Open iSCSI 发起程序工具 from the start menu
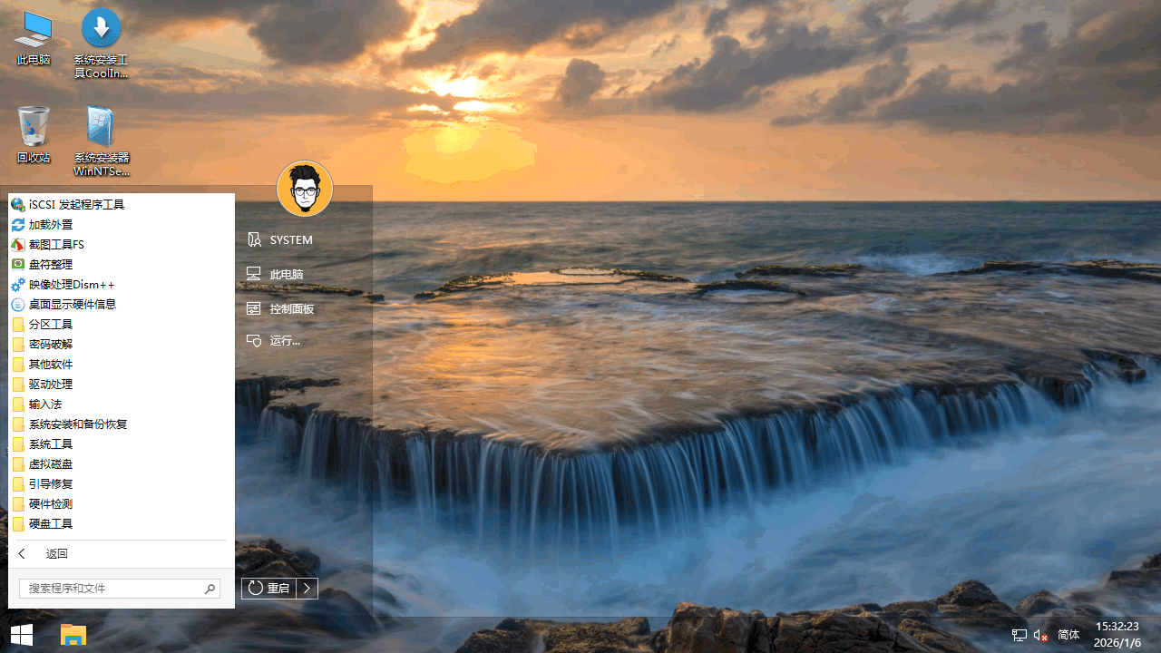The height and width of the screenshot is (653, 1161). tap(76, 205)
